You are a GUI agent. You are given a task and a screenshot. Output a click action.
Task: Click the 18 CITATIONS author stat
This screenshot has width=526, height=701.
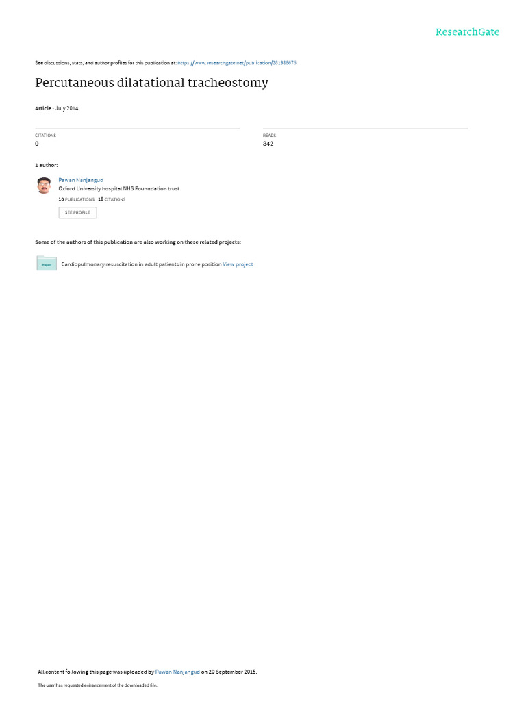[x=112, y=199]
